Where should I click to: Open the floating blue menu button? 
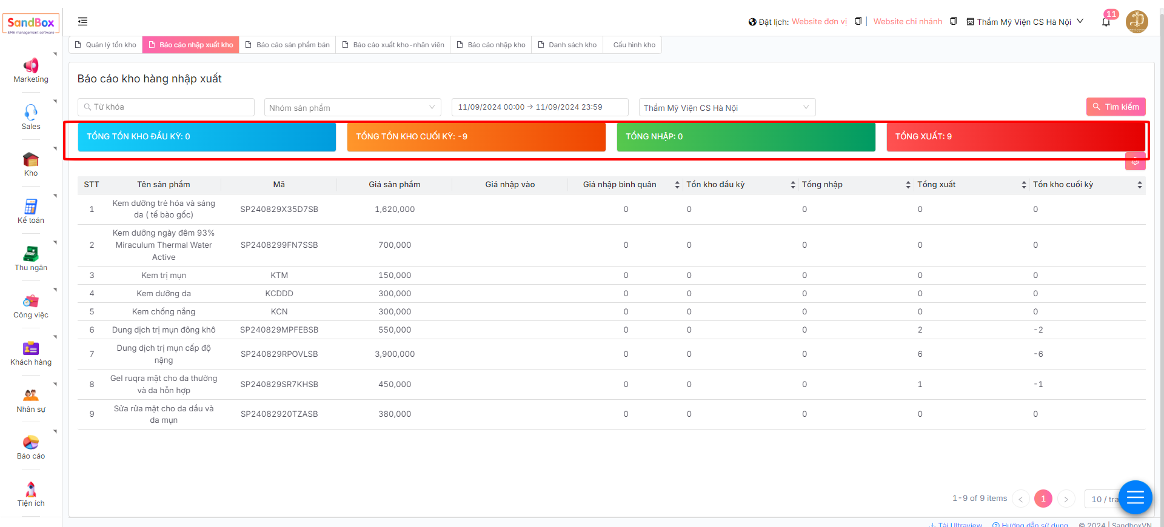tap(1135, 498)
